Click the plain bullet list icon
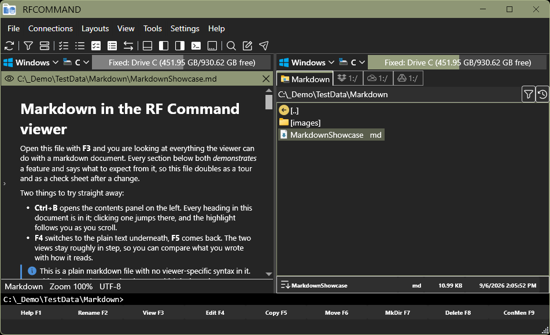Viewport: 550px width, 335px height. pos(80,46)
